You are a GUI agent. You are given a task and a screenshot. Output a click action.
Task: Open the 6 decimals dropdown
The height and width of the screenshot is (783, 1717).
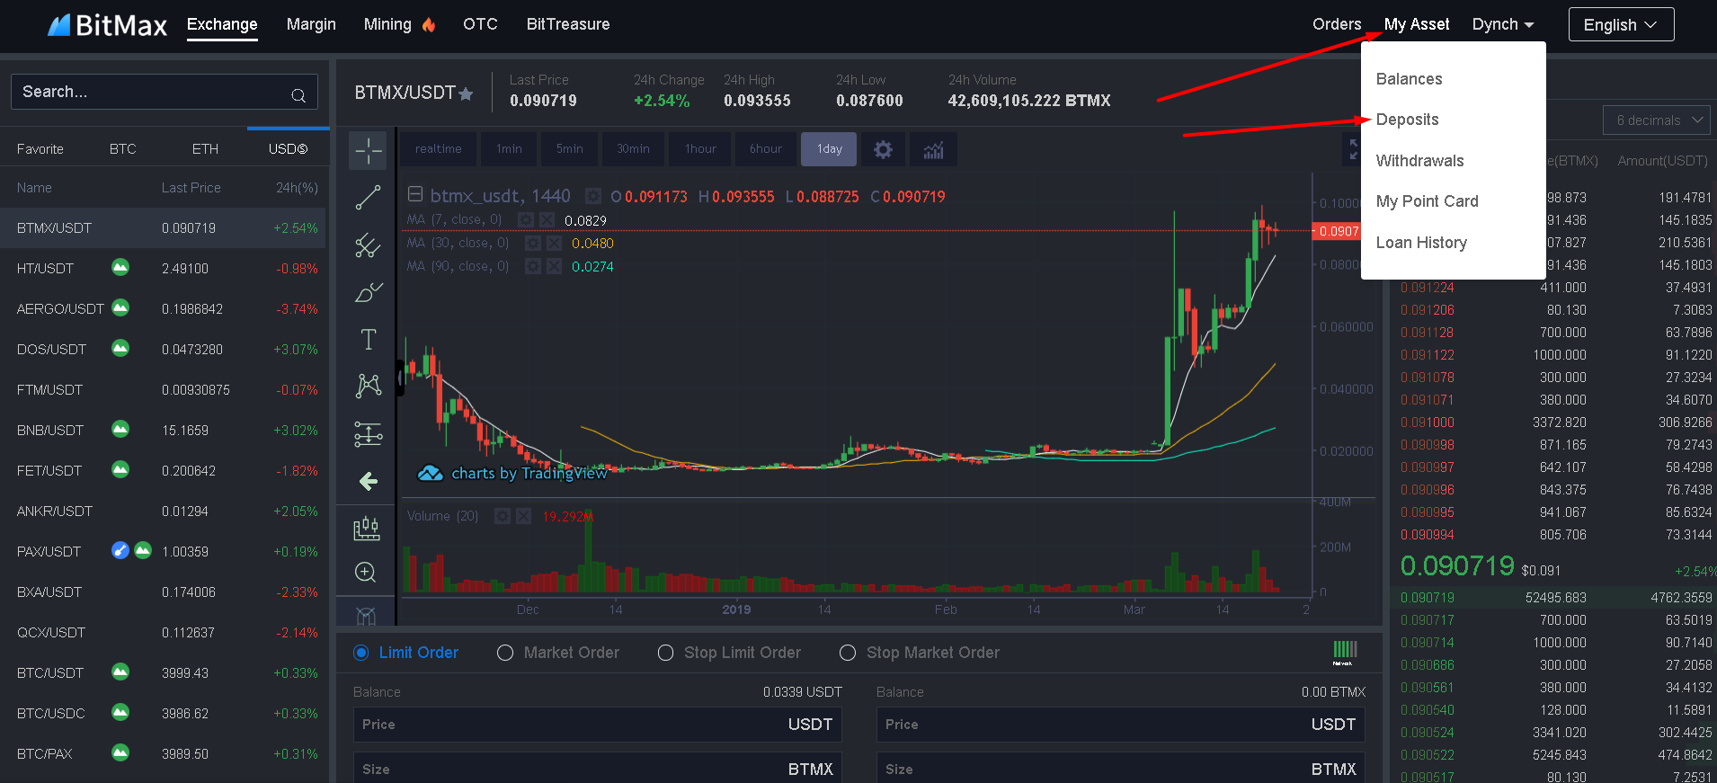pyautogui.click(x=1657, y=120)
